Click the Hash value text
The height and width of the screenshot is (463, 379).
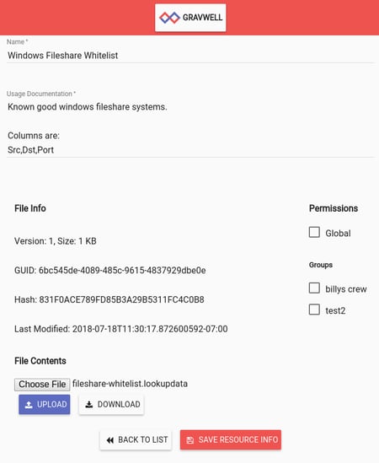(121, 299)
